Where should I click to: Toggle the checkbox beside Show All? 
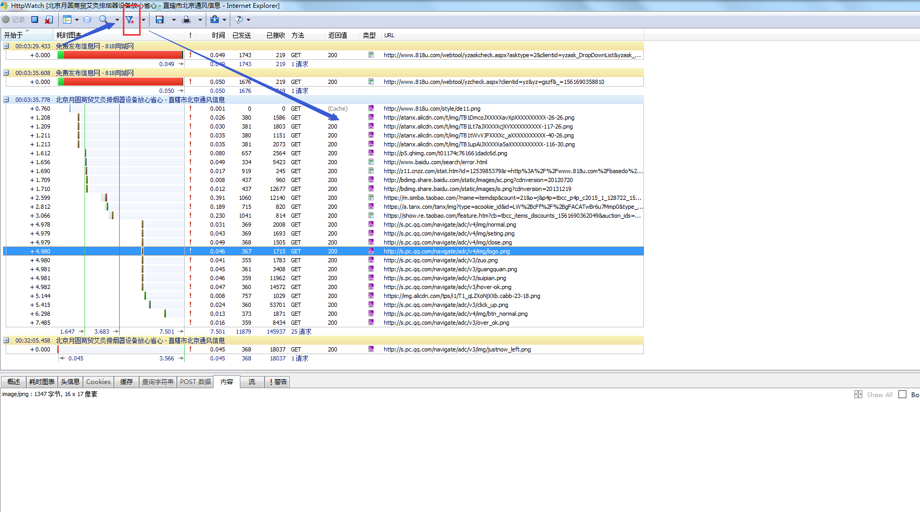pyautogui.click(x=903, y=394)
